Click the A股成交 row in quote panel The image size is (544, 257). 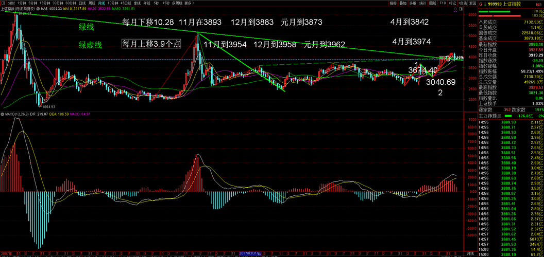point(511,23)
